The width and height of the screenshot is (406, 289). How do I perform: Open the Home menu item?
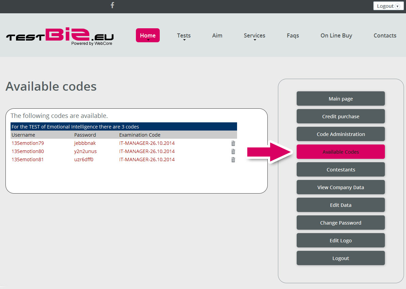(147, 35)
